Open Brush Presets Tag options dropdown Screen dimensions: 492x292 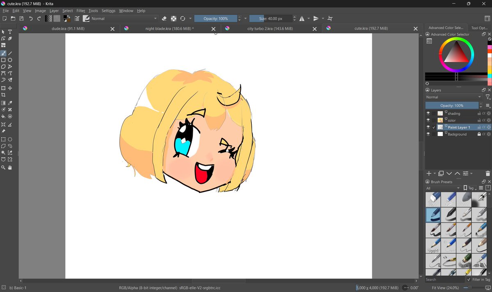tap(470, 188)
